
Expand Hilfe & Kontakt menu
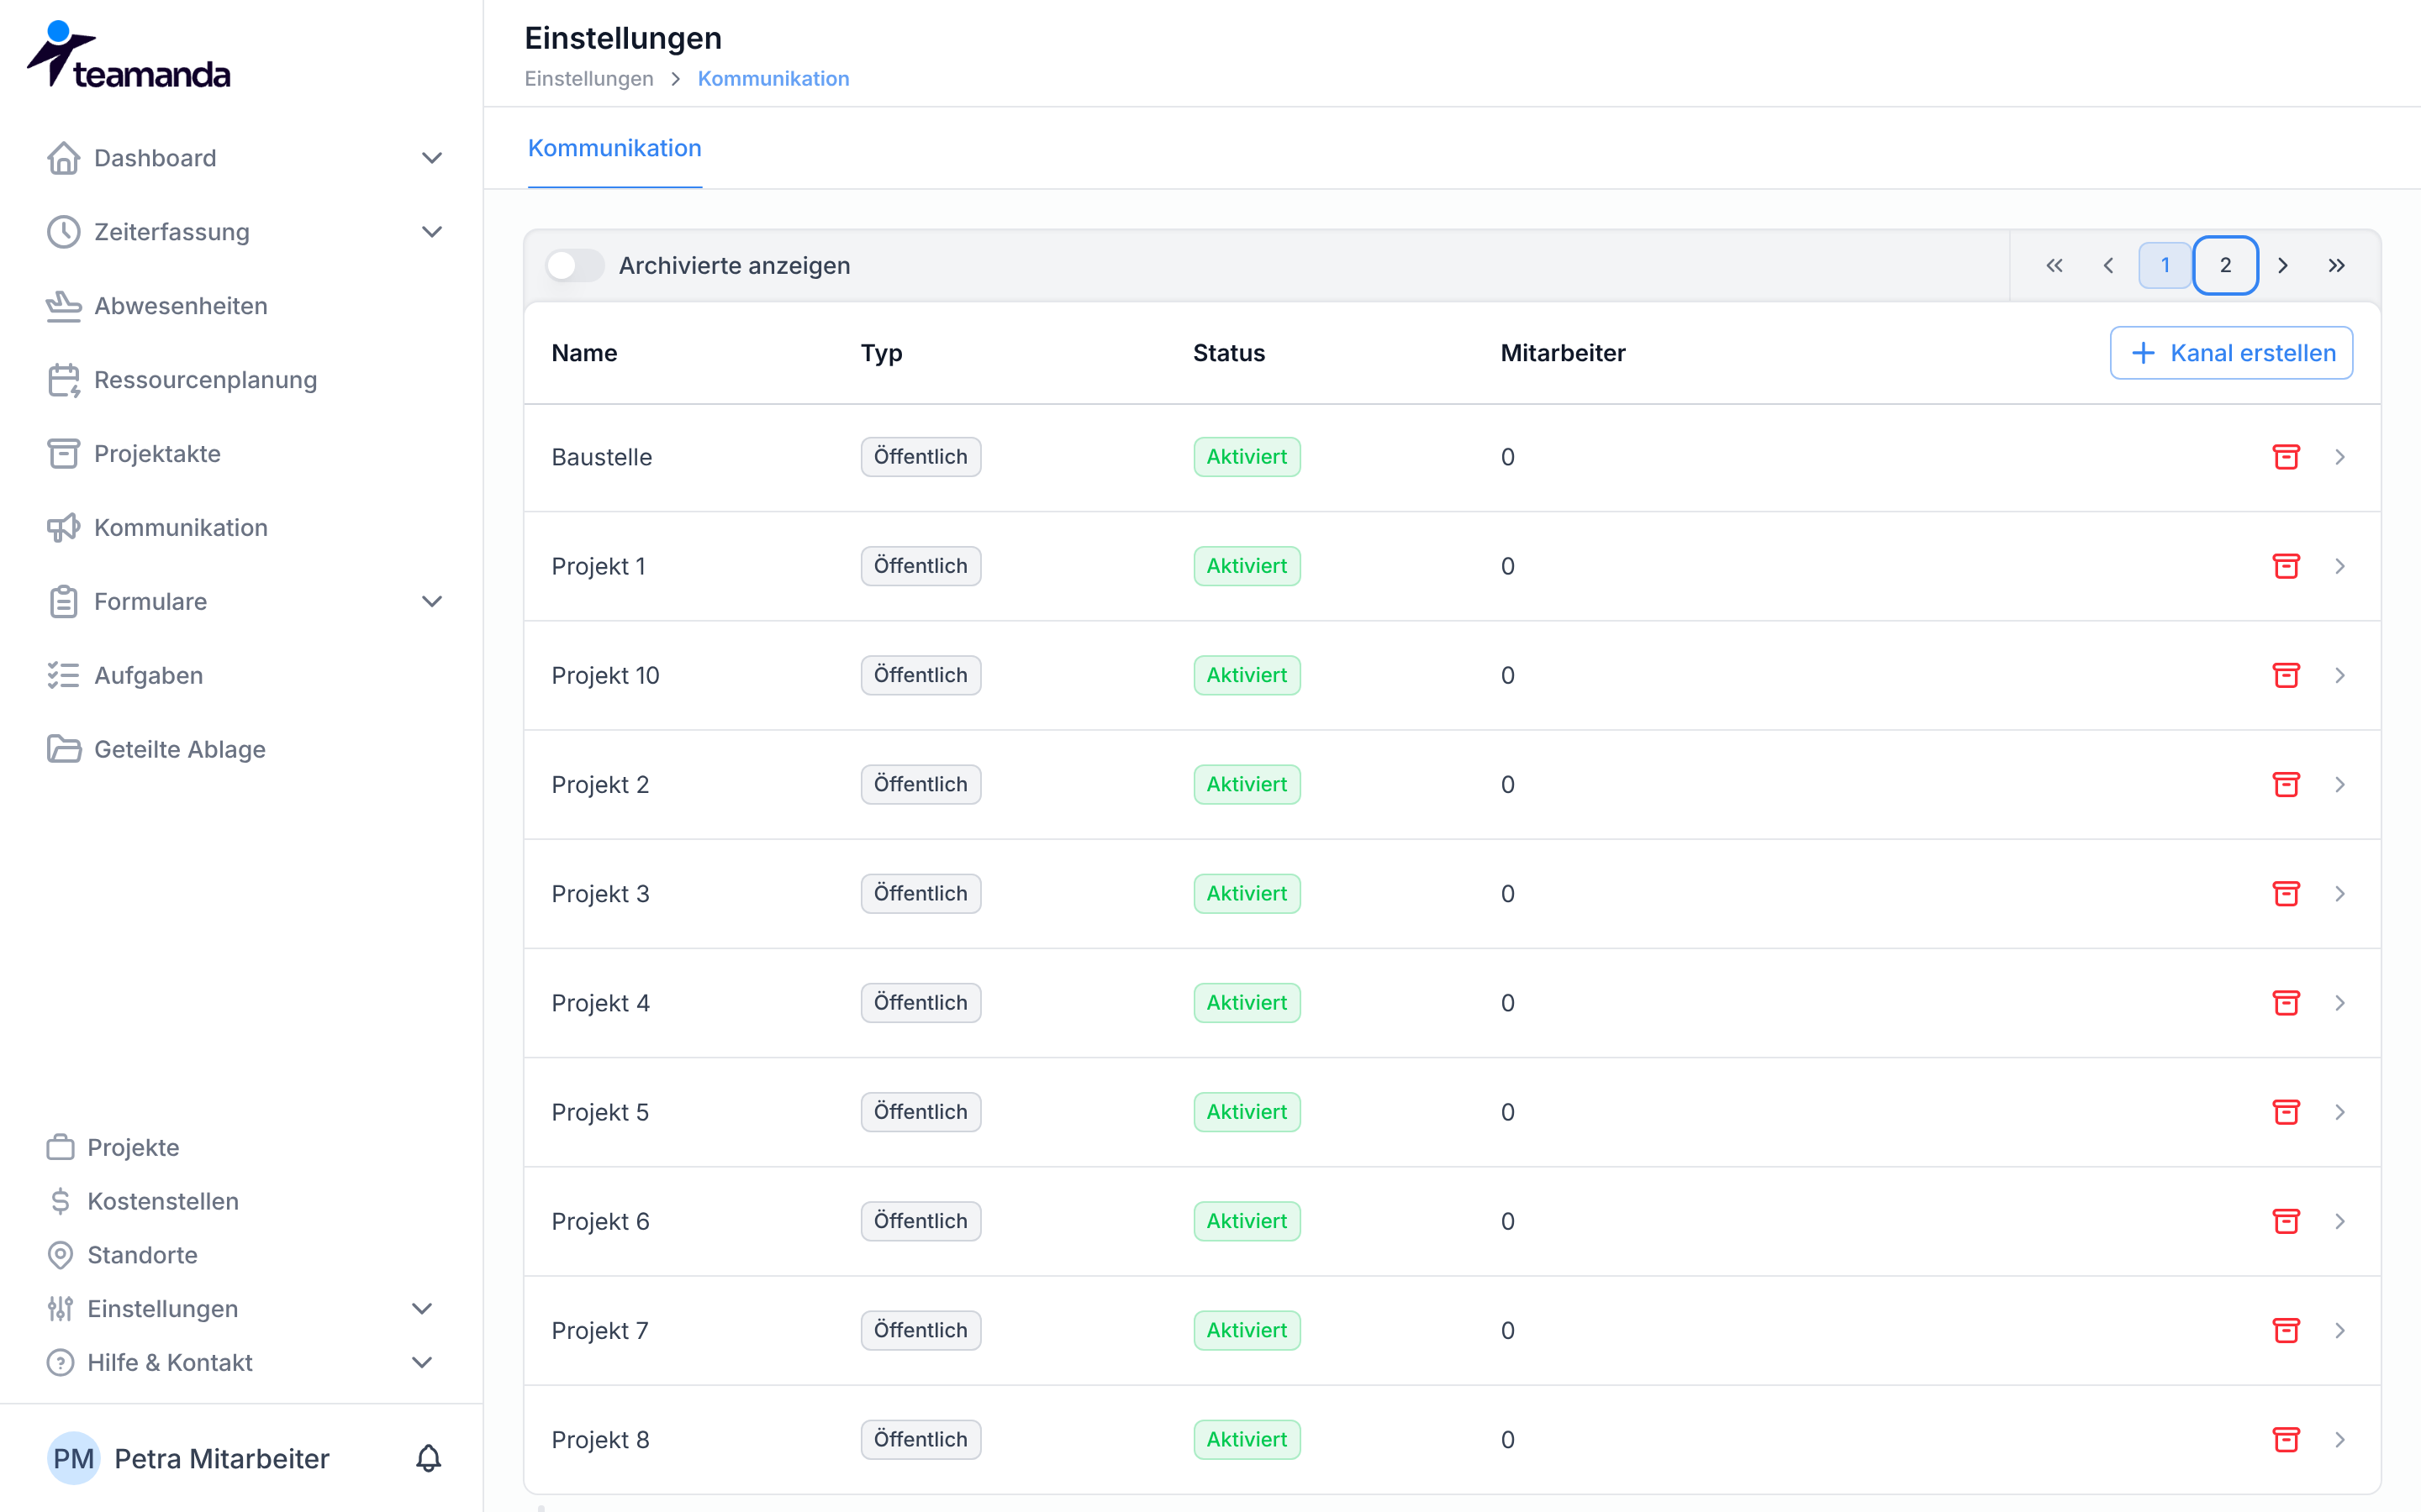click(422, 1362)
